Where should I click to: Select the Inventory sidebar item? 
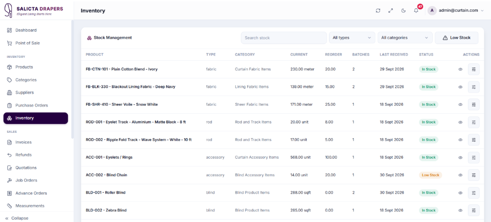point(36,118)
